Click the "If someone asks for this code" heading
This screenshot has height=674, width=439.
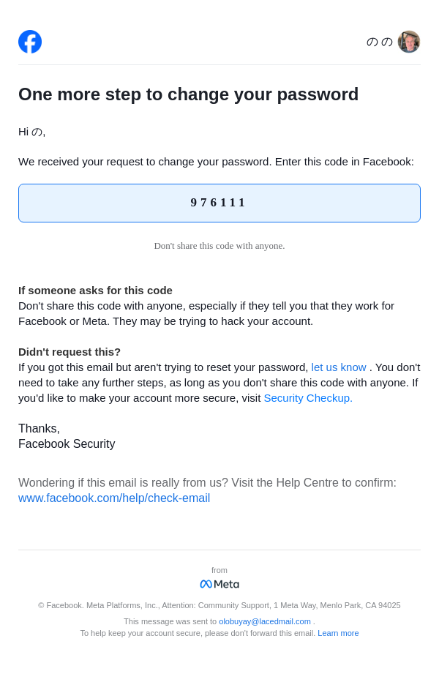pyautogui.click(x=95, y=291)
